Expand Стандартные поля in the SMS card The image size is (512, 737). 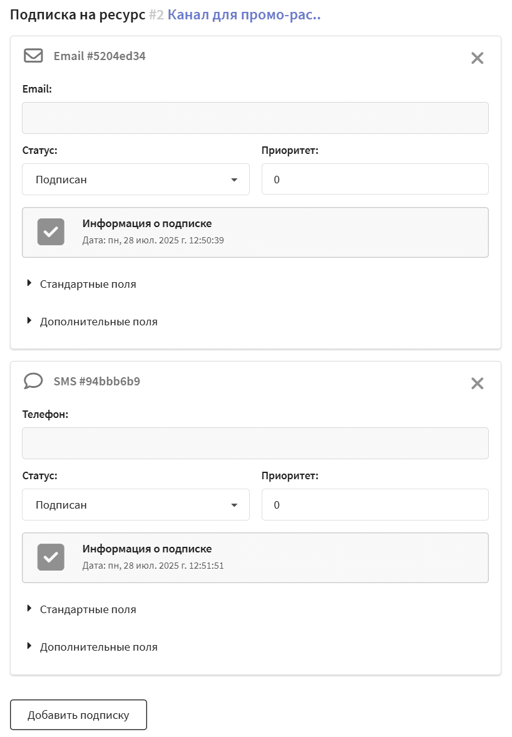coord(88,609)
